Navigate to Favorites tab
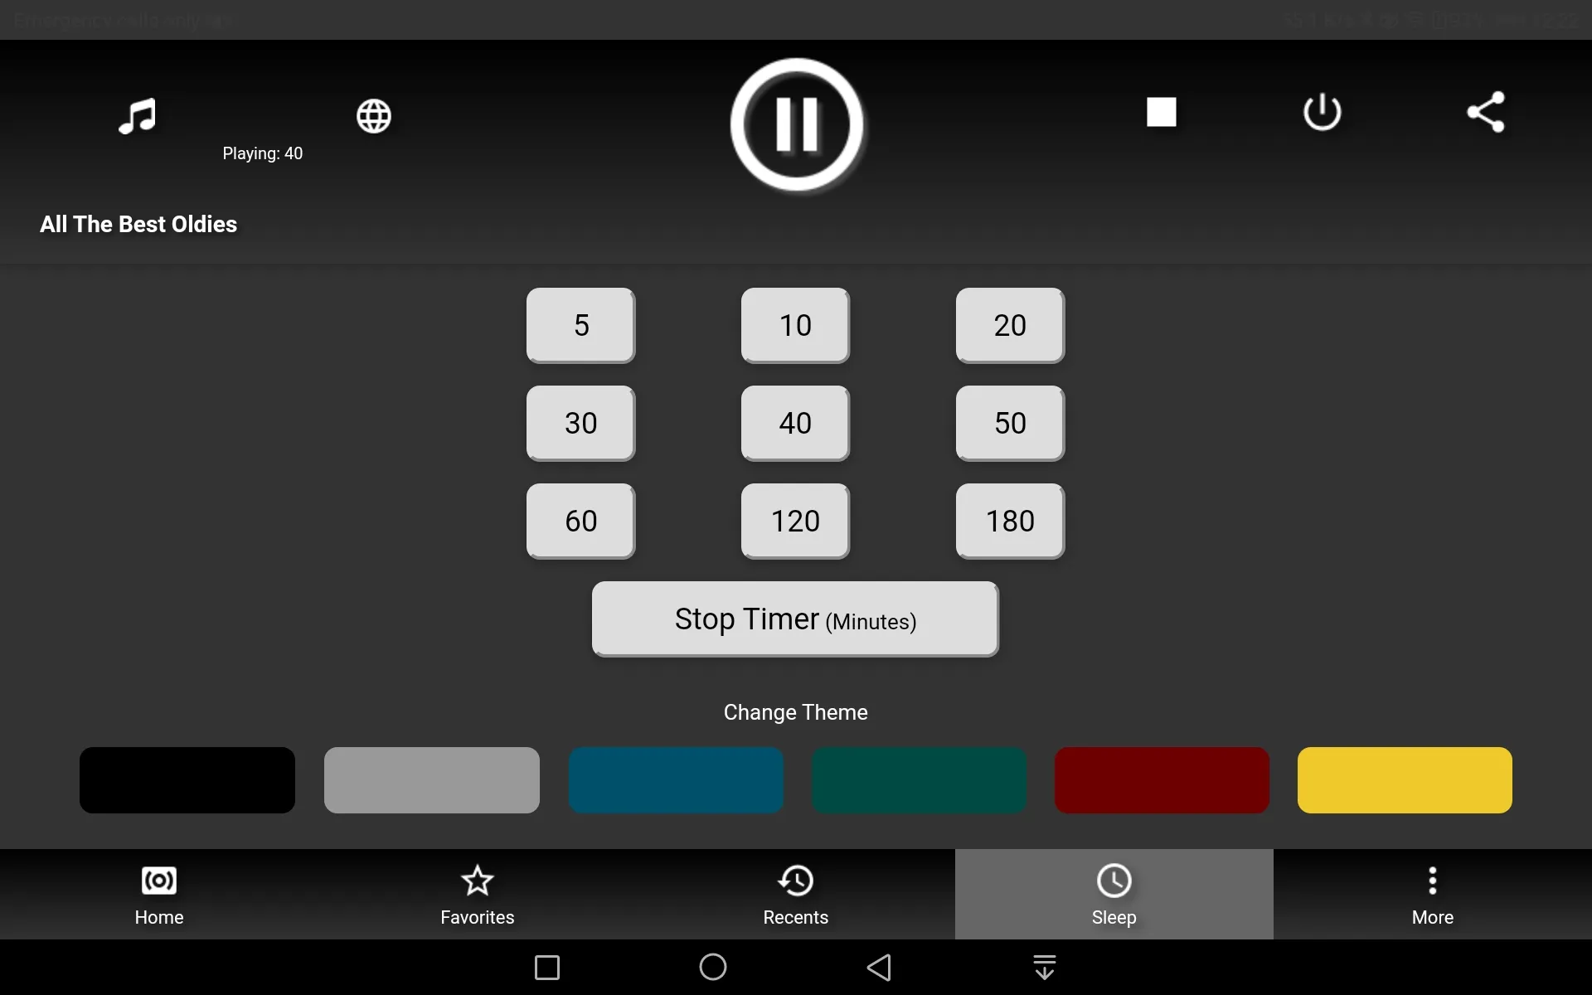This screenshot has height=995, width=1592. click(x=478, y=894)
